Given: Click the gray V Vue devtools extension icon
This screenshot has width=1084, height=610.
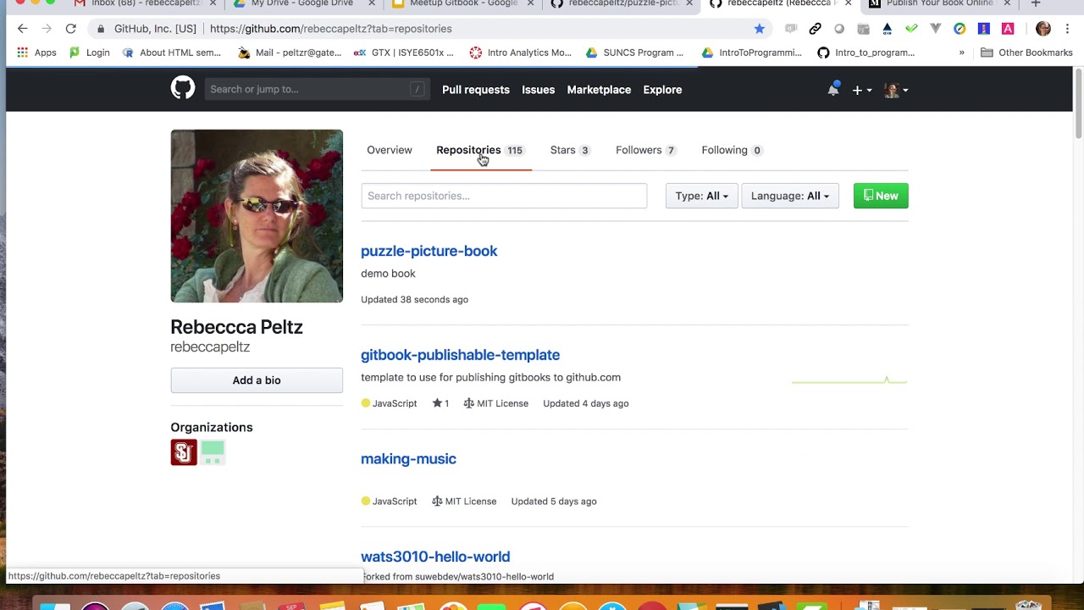Looking at the screenshot, I should point(935,29).
